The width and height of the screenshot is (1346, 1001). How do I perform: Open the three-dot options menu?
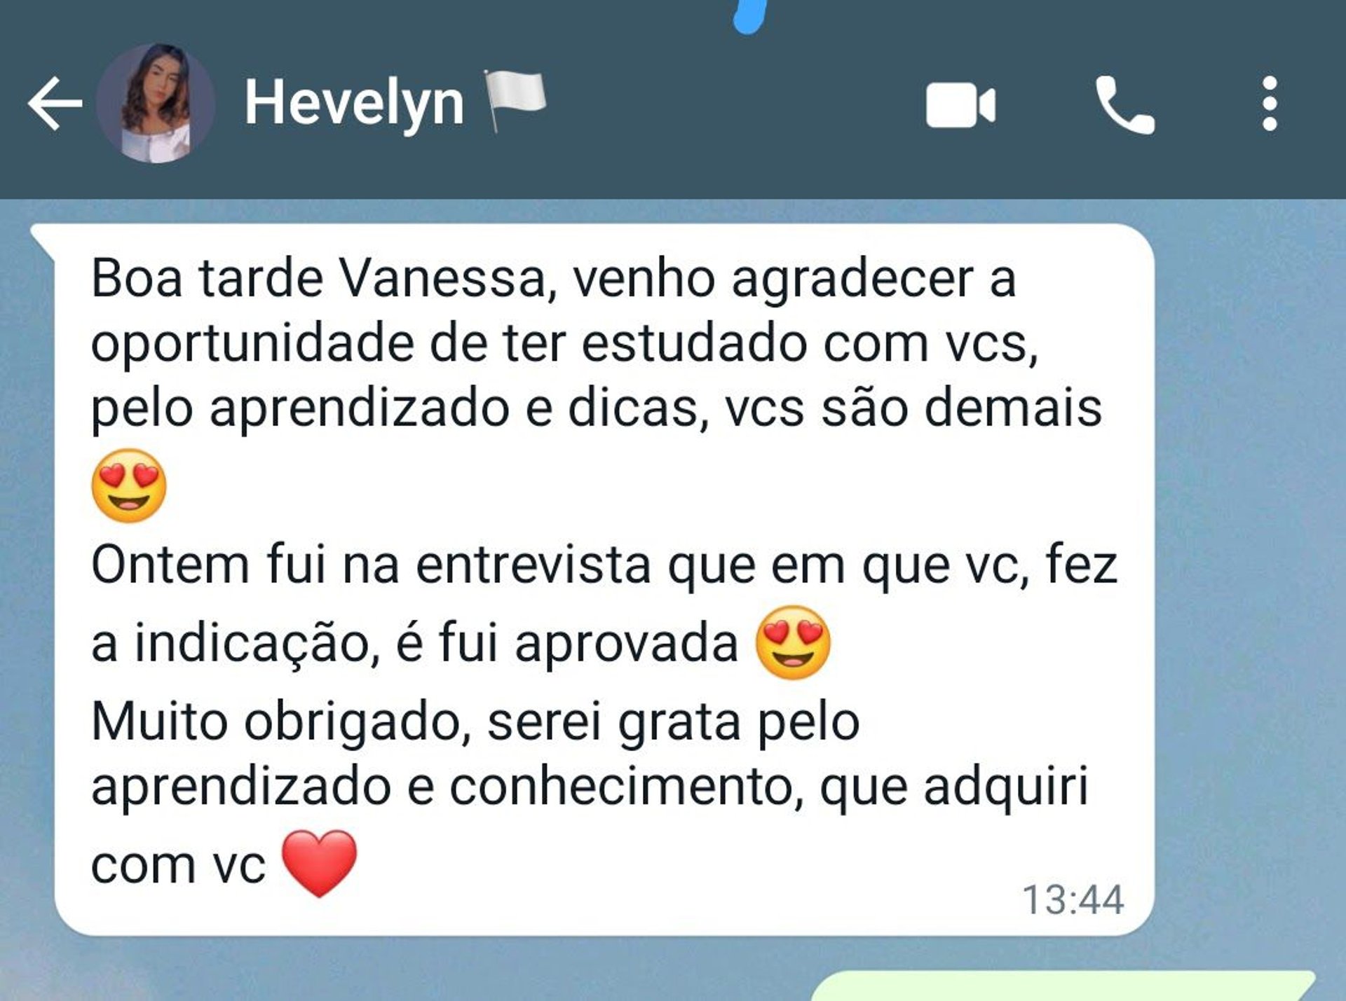tap(1270, 104)
